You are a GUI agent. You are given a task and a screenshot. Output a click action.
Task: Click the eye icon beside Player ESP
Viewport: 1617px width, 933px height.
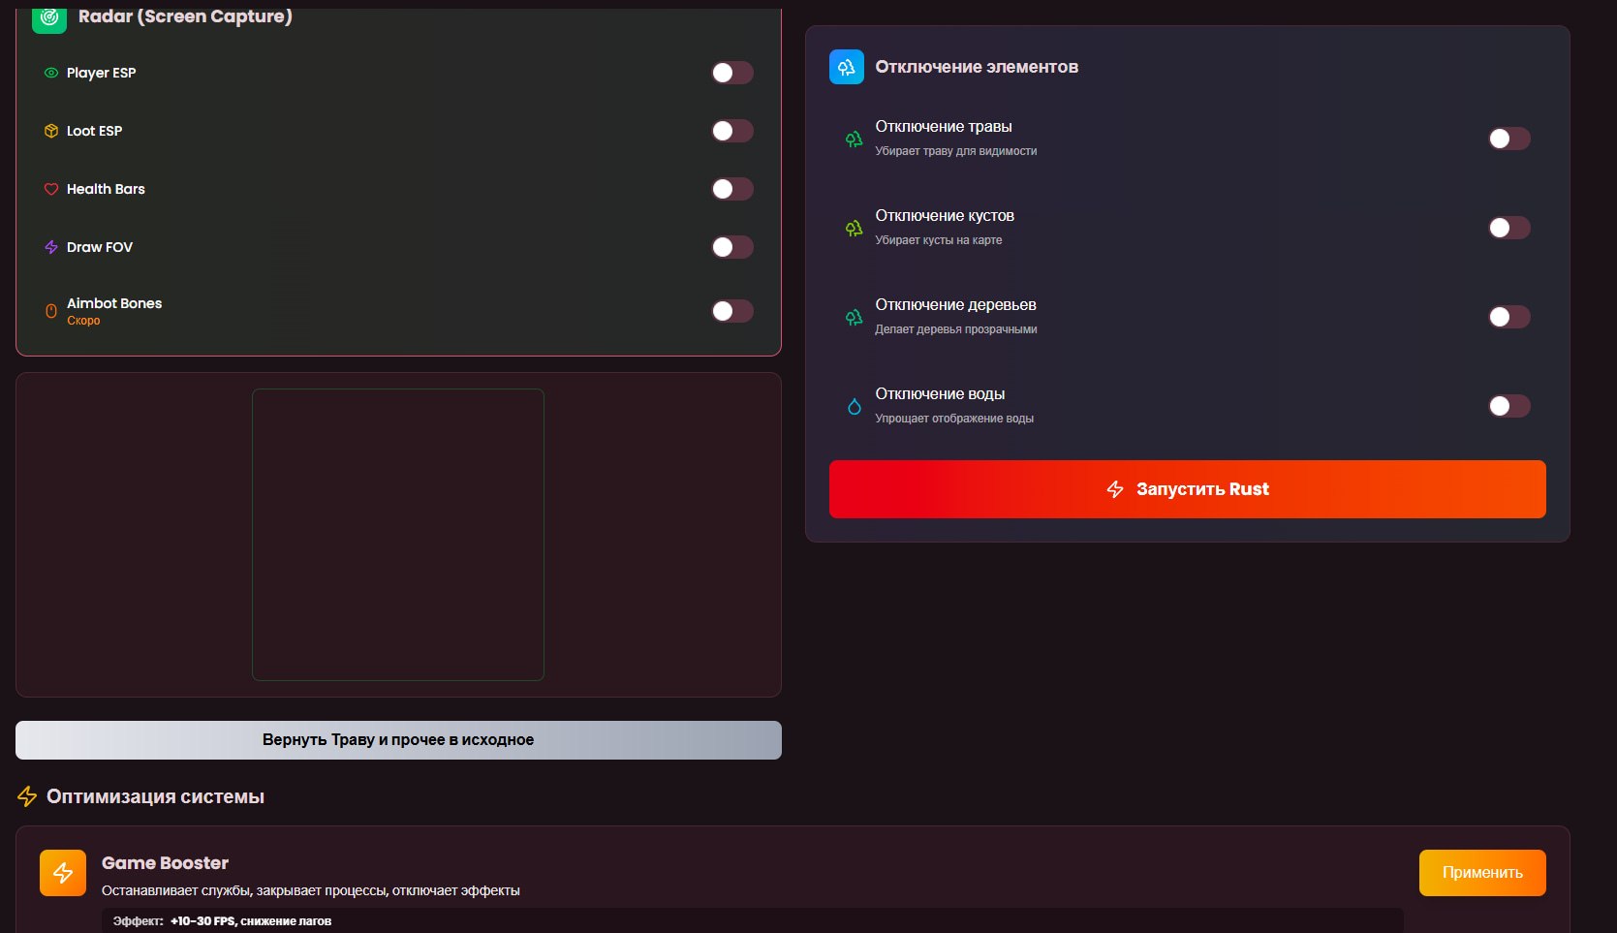51,73
